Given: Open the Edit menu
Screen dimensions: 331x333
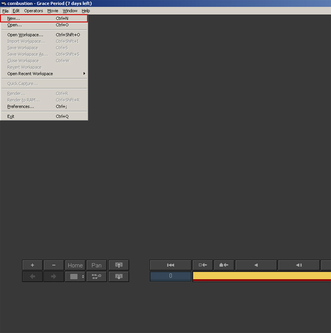Looking at the screenshot, I should (x=16, y=11).
